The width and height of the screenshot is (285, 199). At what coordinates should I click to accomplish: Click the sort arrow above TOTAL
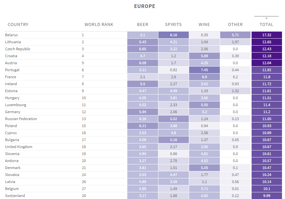[266, 18]
